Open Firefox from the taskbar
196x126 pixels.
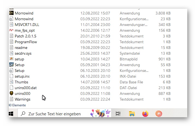tap(145, 114)
